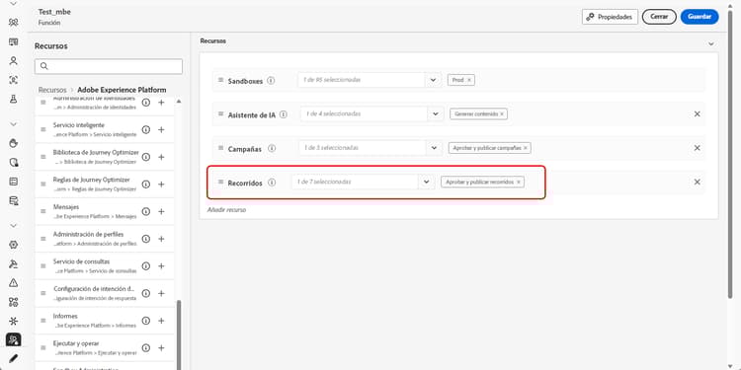Grab the drag handle of Mensajes item
Image resolution: width=741 pixels, height=370 pixels.
click(x=43, y=212)
